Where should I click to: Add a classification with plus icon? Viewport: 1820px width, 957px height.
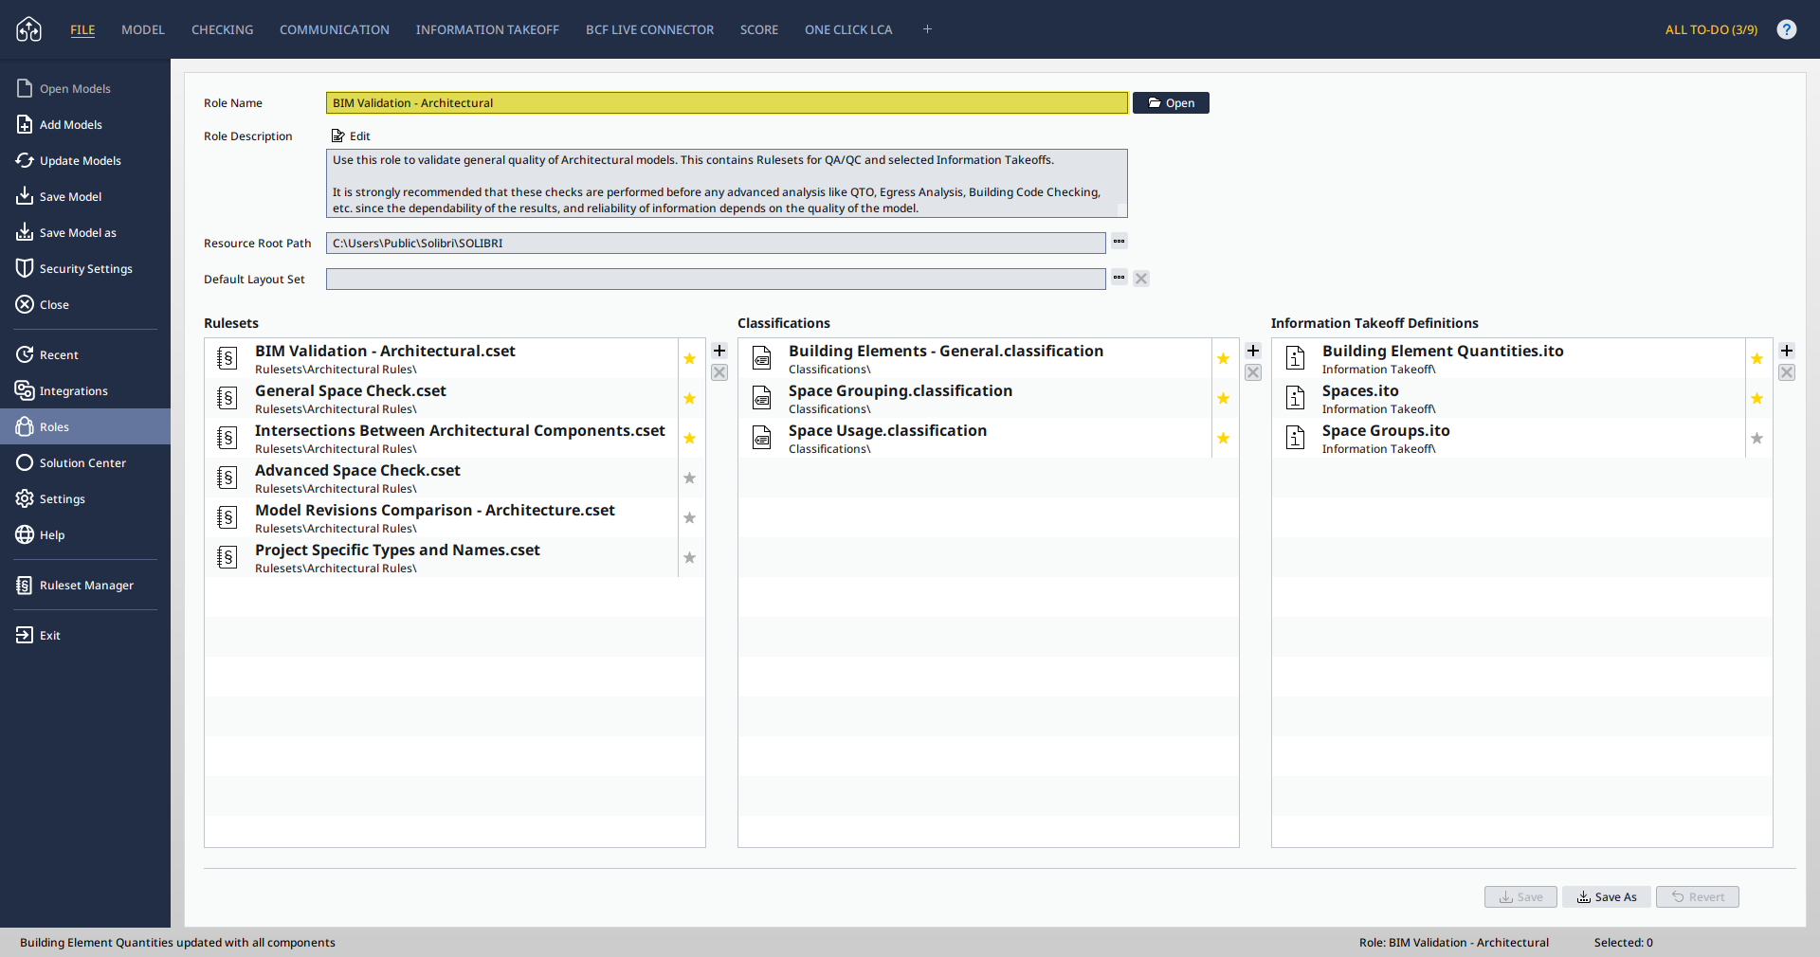click(1253, 351)
